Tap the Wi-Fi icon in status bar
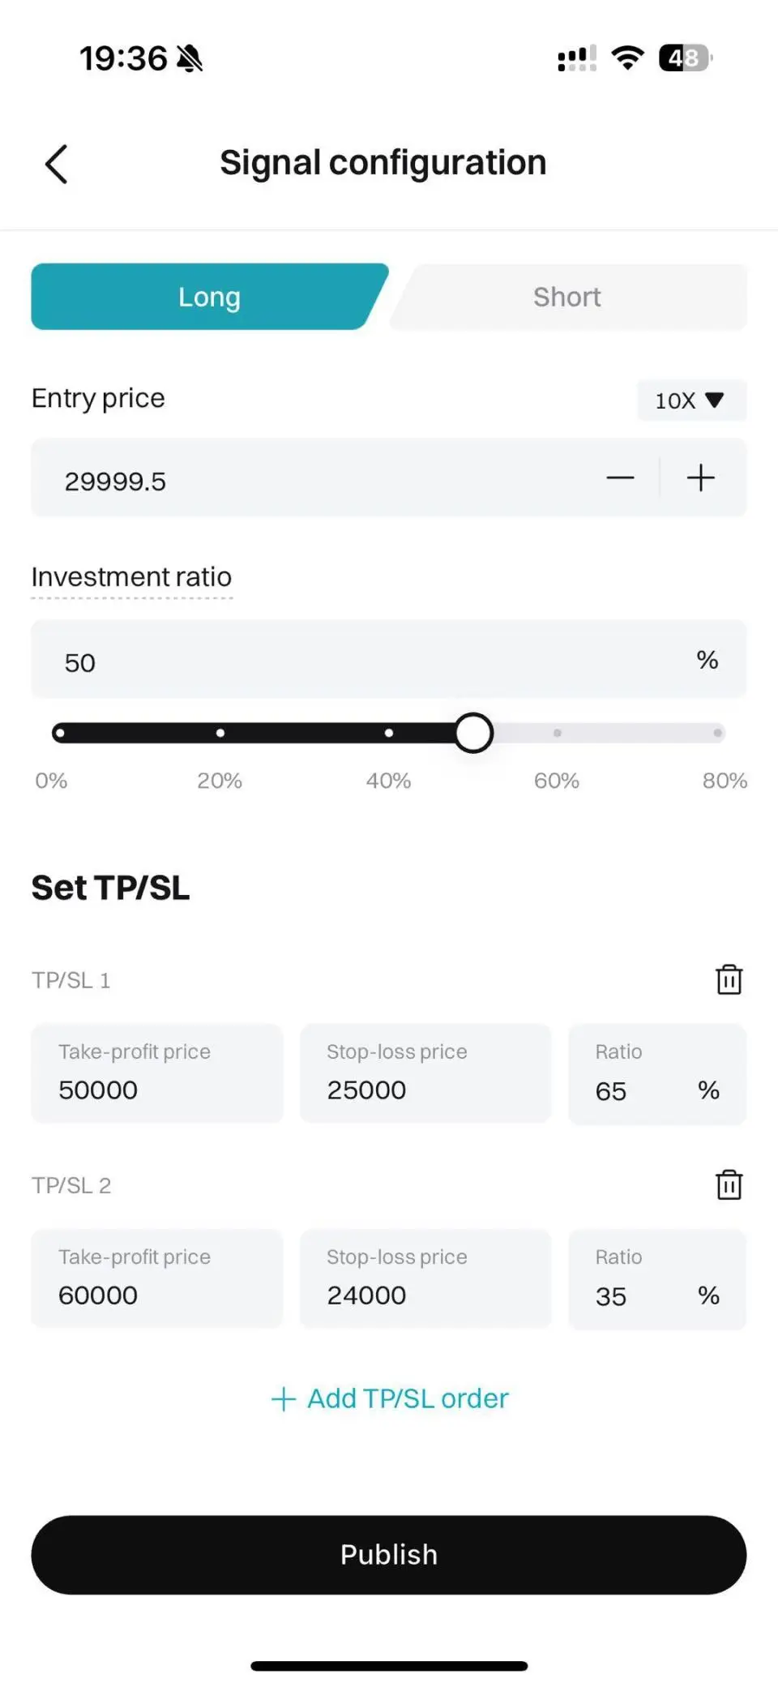 627,58
